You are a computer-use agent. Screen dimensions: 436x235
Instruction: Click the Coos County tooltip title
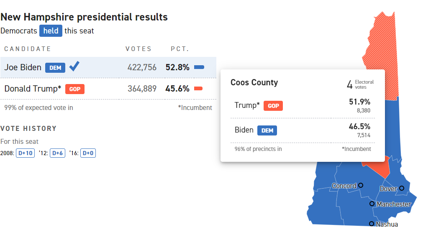[x=254, y=83]
